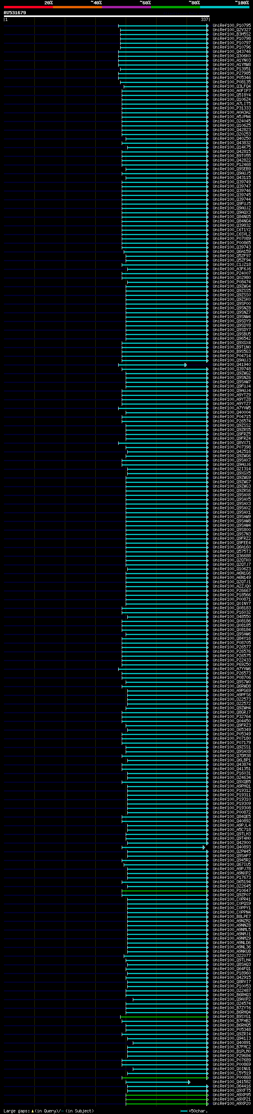Select the UniRef100_A7LIT5 label

coord(231,104)
